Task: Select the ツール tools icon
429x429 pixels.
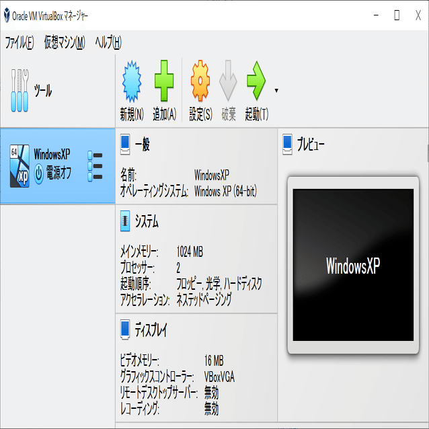Action: coord(19,91)
